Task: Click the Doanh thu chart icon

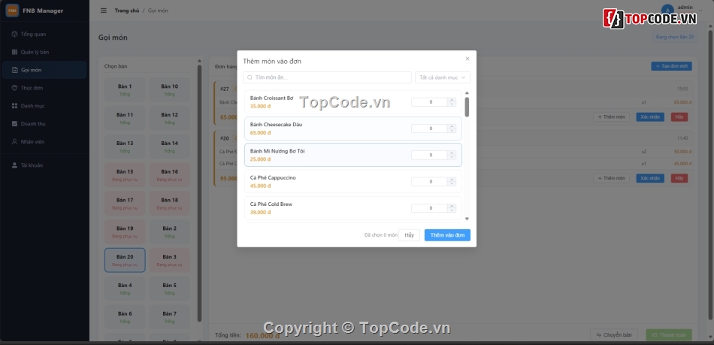Action: [14, 123]
